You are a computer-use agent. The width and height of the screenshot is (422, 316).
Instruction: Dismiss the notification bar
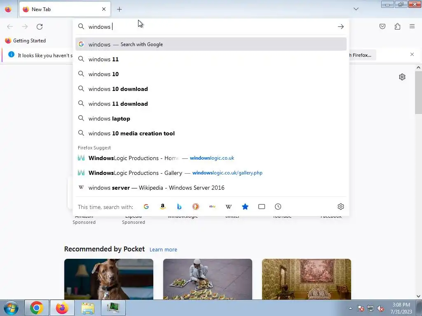pos(412,55)
